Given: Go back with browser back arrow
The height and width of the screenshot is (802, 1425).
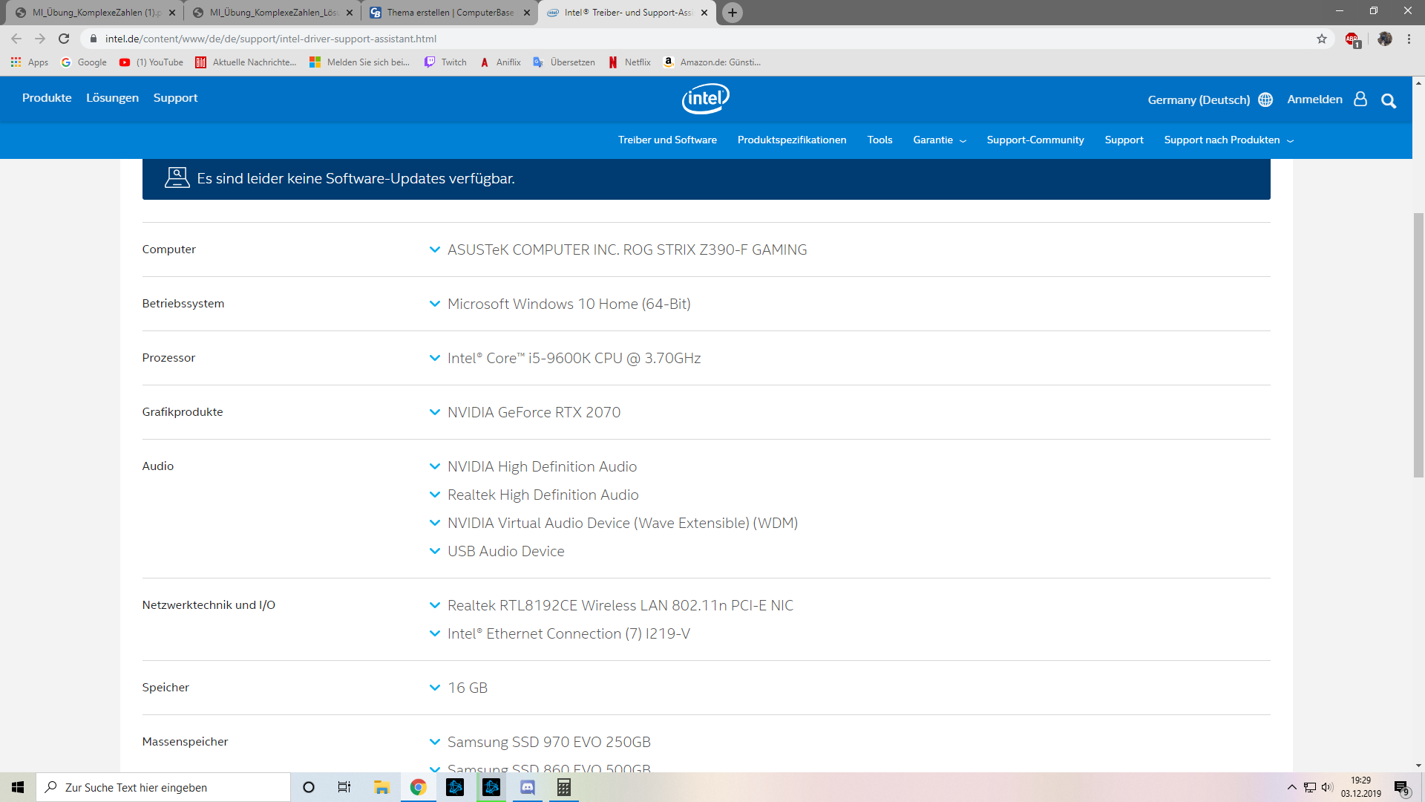Looking at the screenshot, I should [16, 39].
